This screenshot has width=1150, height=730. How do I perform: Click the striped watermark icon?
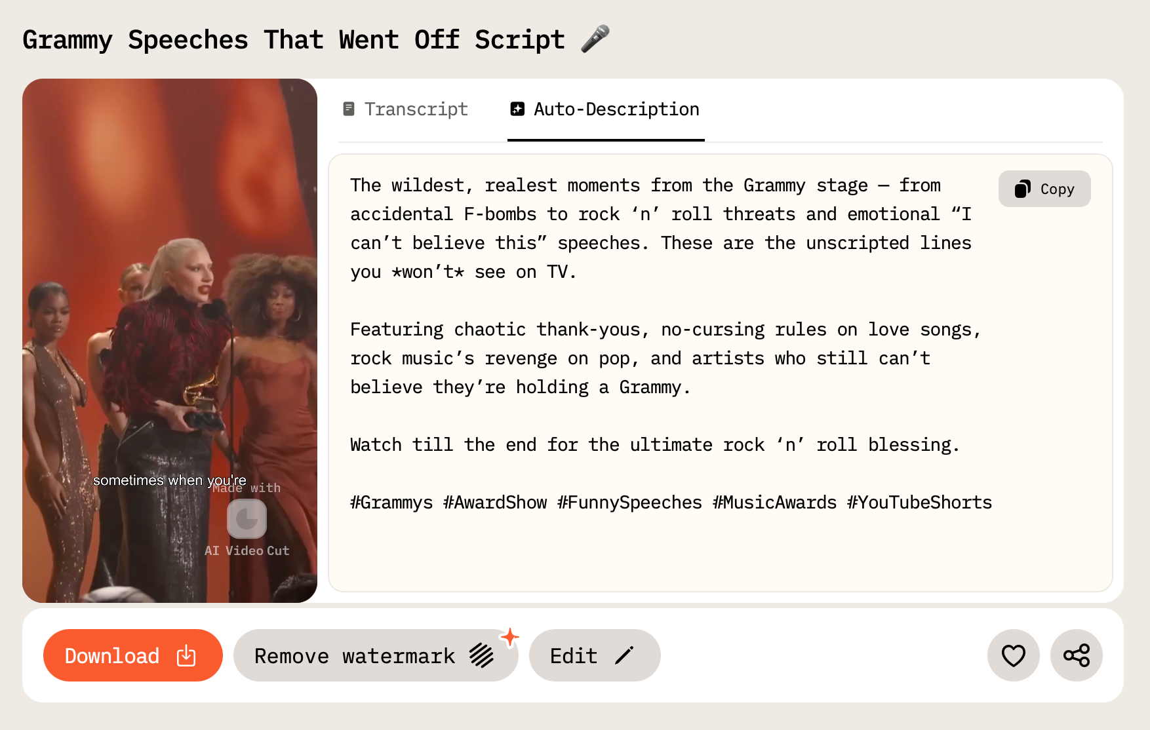point(481,655)
